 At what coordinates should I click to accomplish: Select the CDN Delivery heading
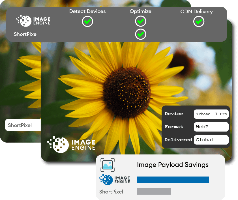pyautogui.click(x=197, y=12)
